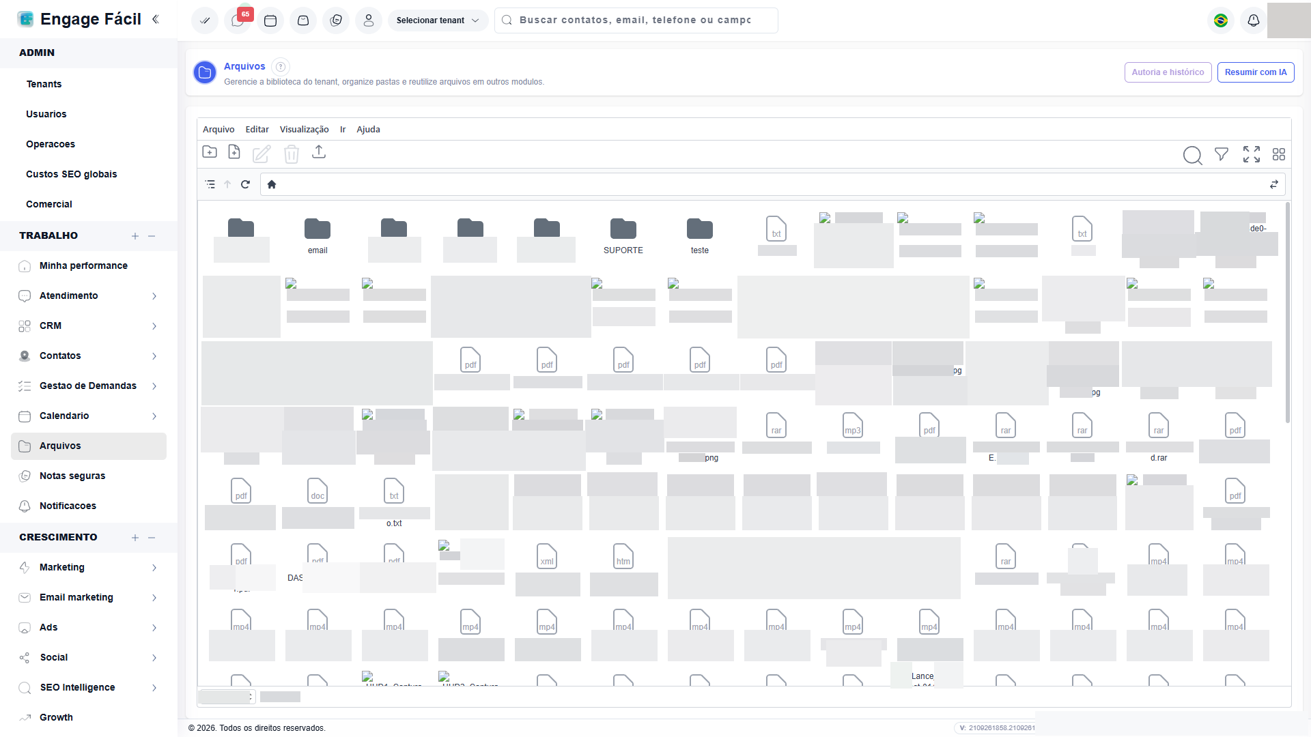Collapse TRABALHO section with minus icon
1311x737 pixels.
tap(152, 236)
